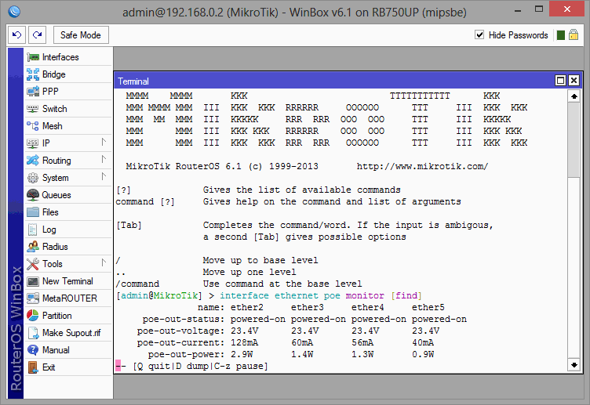Screen dimensions: 590x405
Task: Click the New Terminal screen icon
Action: [x=33, y=281]
